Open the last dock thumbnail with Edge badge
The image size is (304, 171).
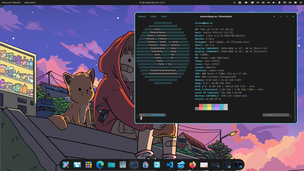238,165
